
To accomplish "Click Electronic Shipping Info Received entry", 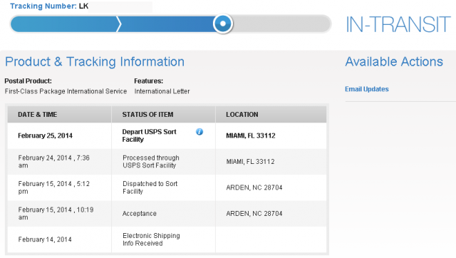I will [151, 239].
